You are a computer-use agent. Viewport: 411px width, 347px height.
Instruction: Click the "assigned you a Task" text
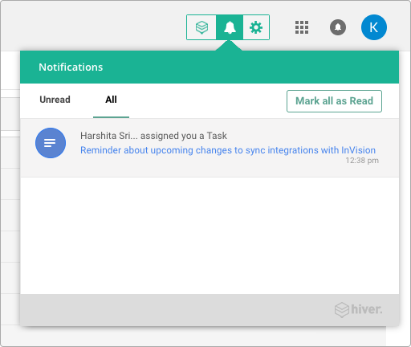(x=184, y=136)
